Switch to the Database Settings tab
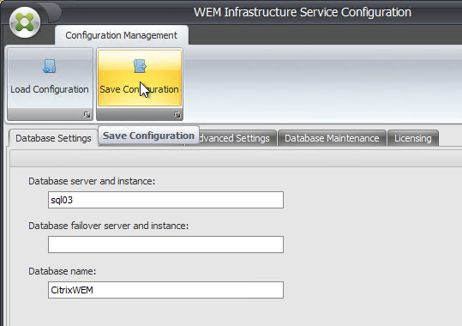Image resolution: width=462 pixels, height=326 pixels. [x=53, y=138]
